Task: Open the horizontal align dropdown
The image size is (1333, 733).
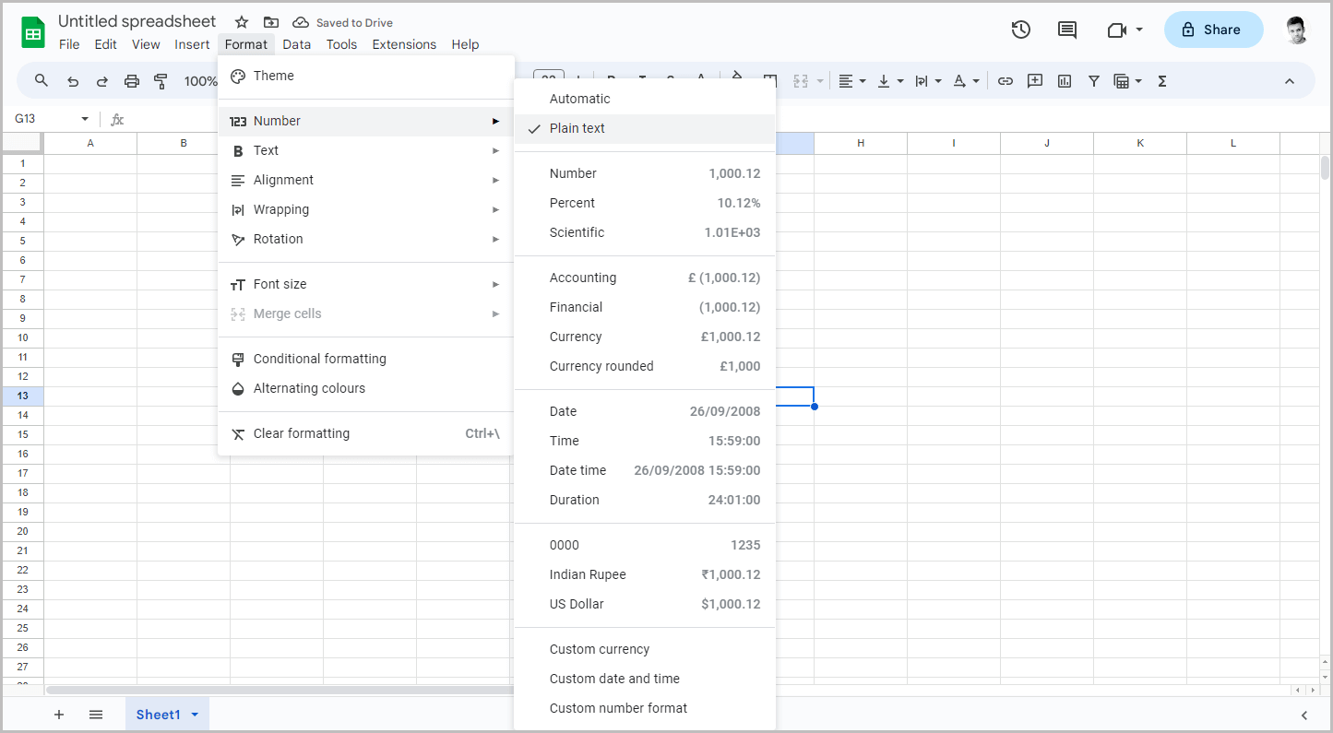Action: coord(851,81)
